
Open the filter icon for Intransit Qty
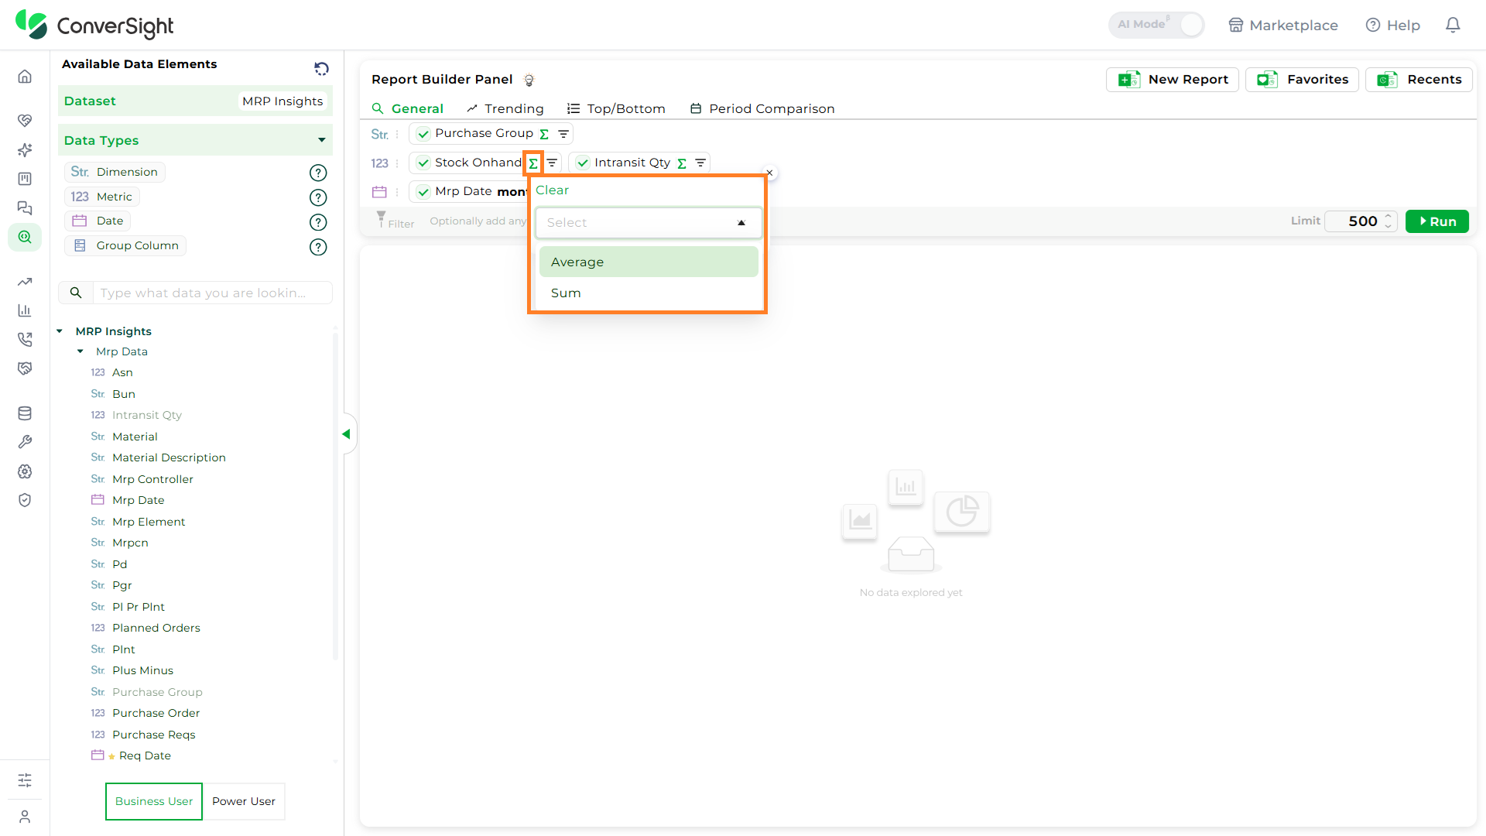pyautogui.click(x=700, y=163)
